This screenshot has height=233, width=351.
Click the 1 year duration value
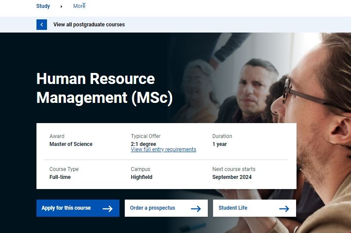pyautogui.click(x=220, y=144)
